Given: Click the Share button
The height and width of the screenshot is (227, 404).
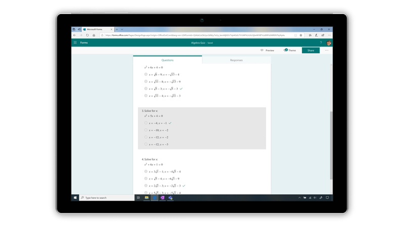Looking at the screenshot, I should (311, 50).
